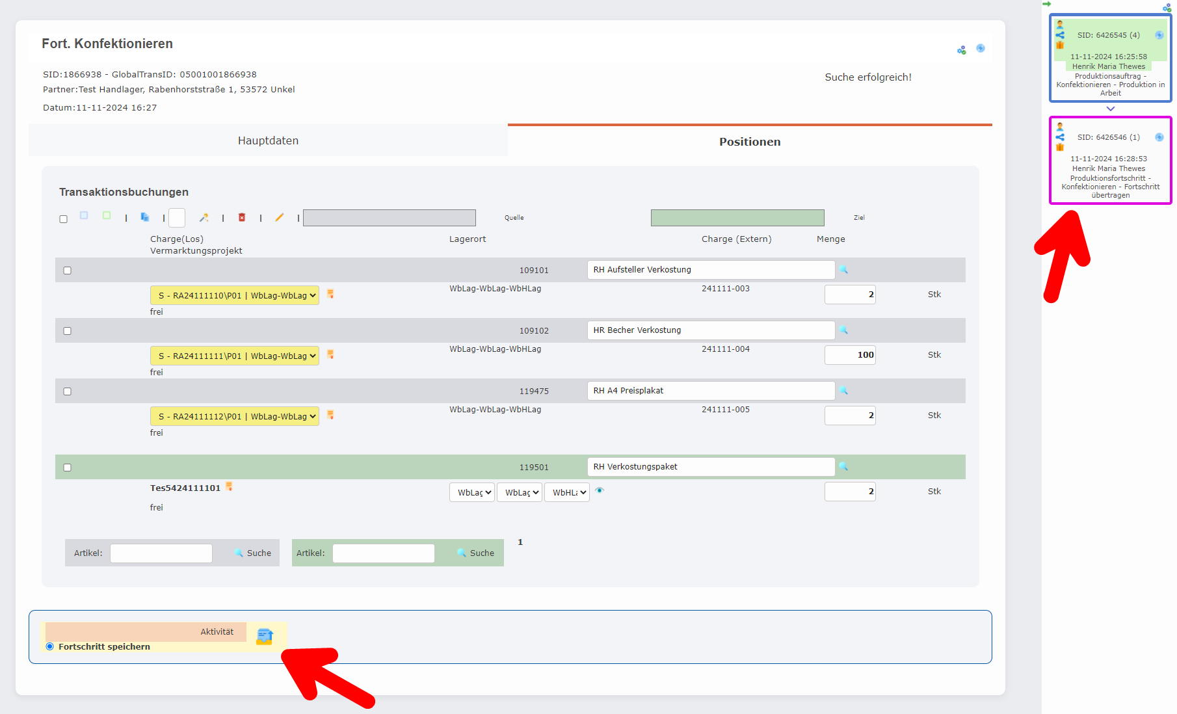1177x714 pixels.
Task: Tick the checkbox for row 119501
Action: click(x=67, y=468)
